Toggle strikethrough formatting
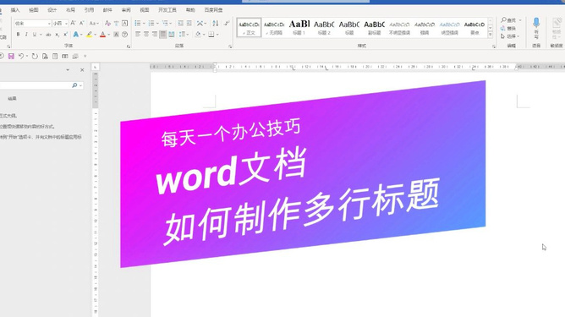 click(48, 35)
